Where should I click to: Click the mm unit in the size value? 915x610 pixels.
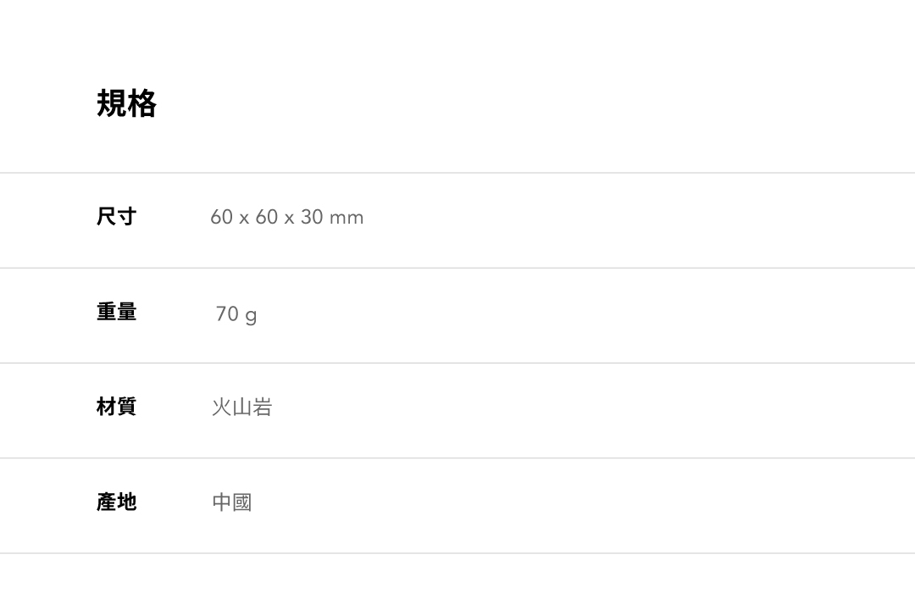(x=347, y=219)
